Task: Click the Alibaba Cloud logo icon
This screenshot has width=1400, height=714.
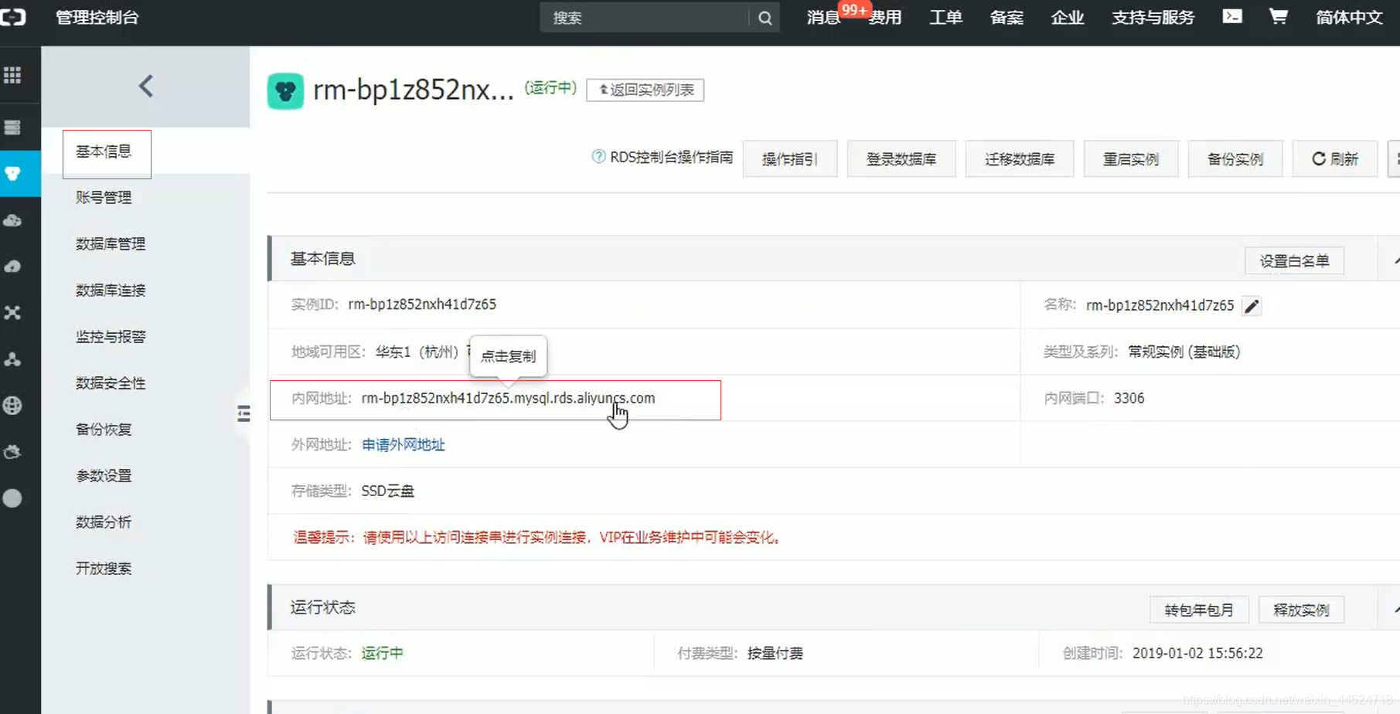Action: click(12, 17)
